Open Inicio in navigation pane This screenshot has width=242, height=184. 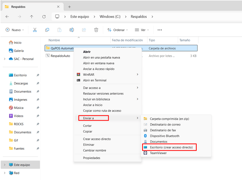coord(15,42)
